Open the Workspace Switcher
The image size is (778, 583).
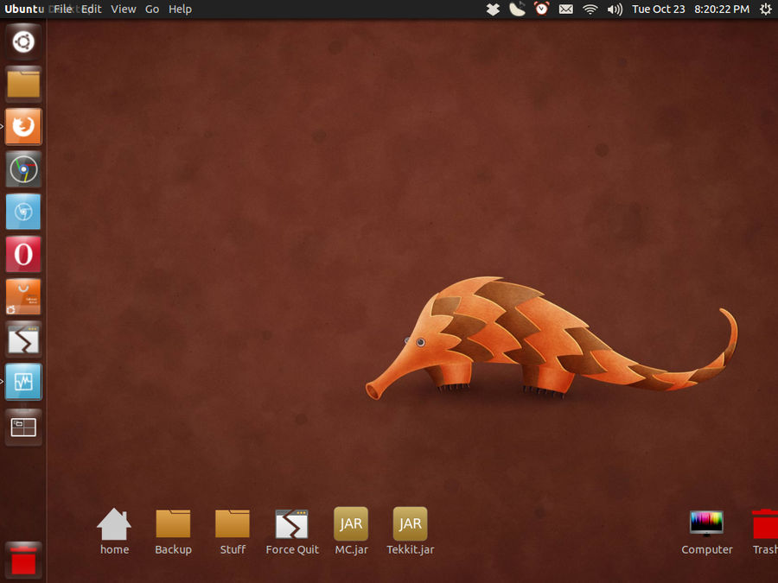(x=23, y=427)
